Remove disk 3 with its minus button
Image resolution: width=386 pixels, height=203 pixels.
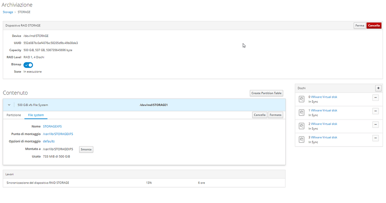(375, 138)
